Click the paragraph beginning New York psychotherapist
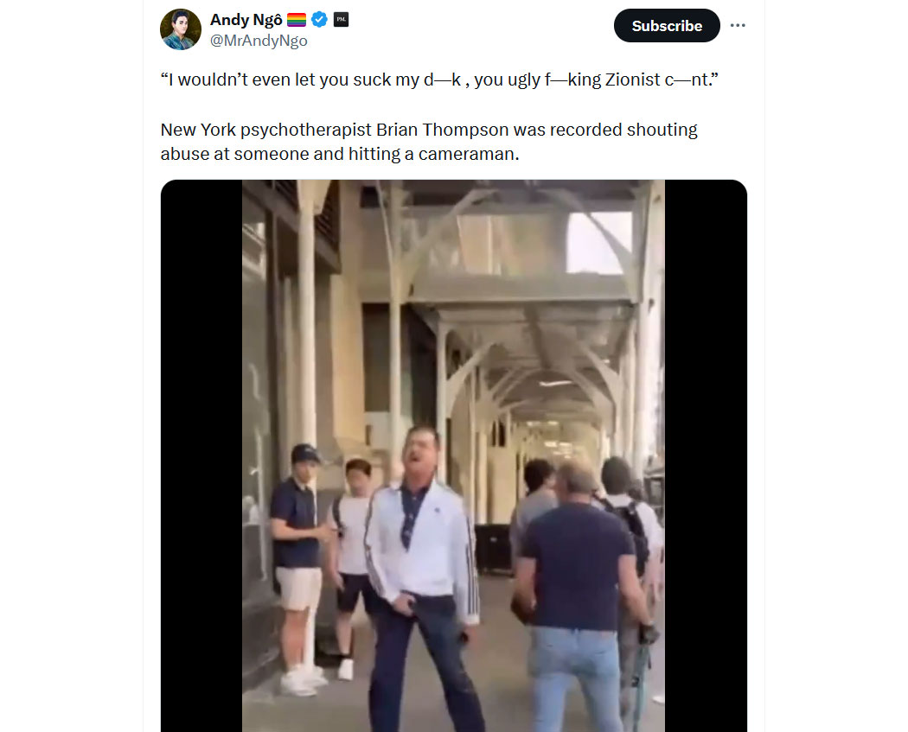Viewport: 908px width, 732px height. click(x=429, y=142)
